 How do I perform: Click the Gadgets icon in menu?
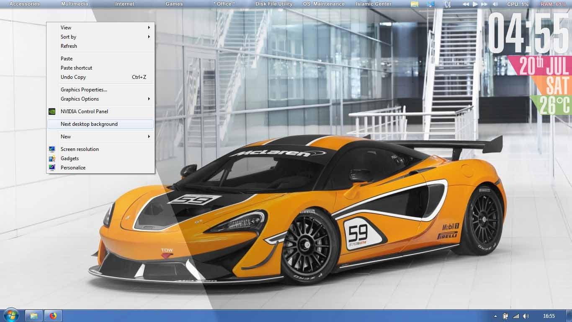click(52, 158)
